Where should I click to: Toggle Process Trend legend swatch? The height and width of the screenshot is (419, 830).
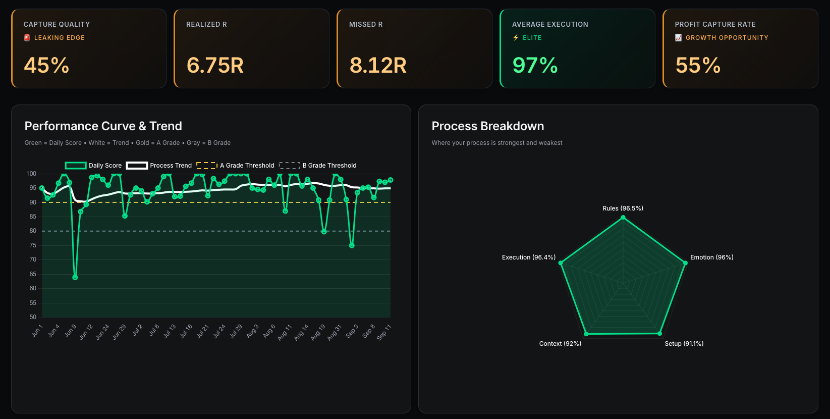[x=137, y=166]
